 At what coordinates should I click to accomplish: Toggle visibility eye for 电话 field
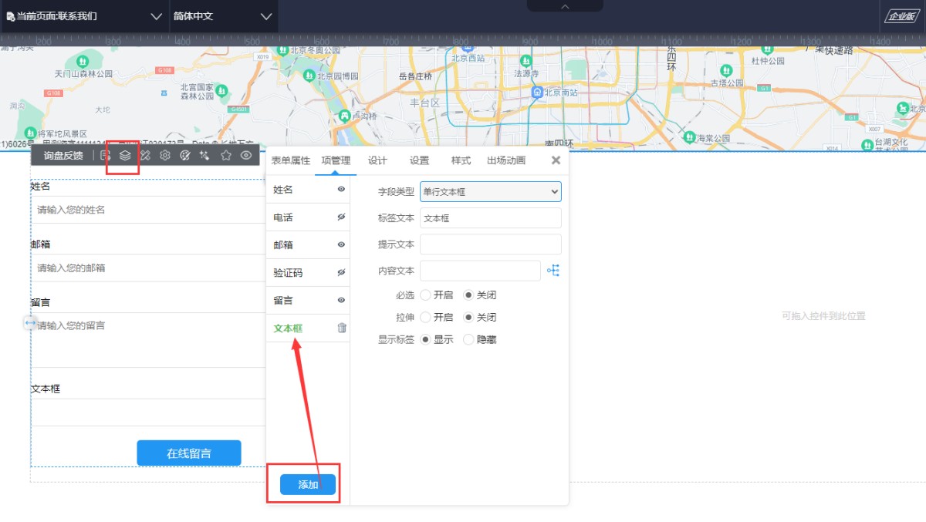(341, 217)
